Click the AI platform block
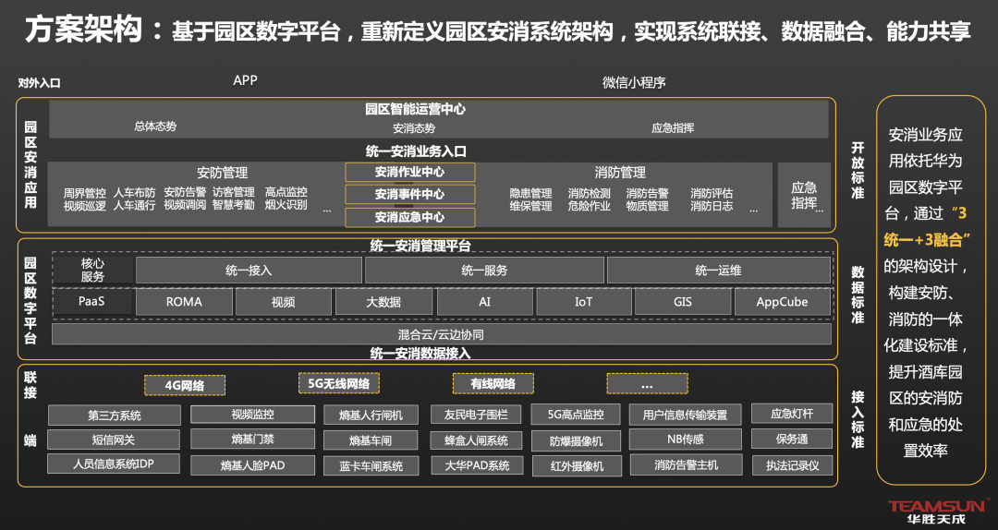Image resolution: width=998 pixels, height=530 pixels. [484, 302]
